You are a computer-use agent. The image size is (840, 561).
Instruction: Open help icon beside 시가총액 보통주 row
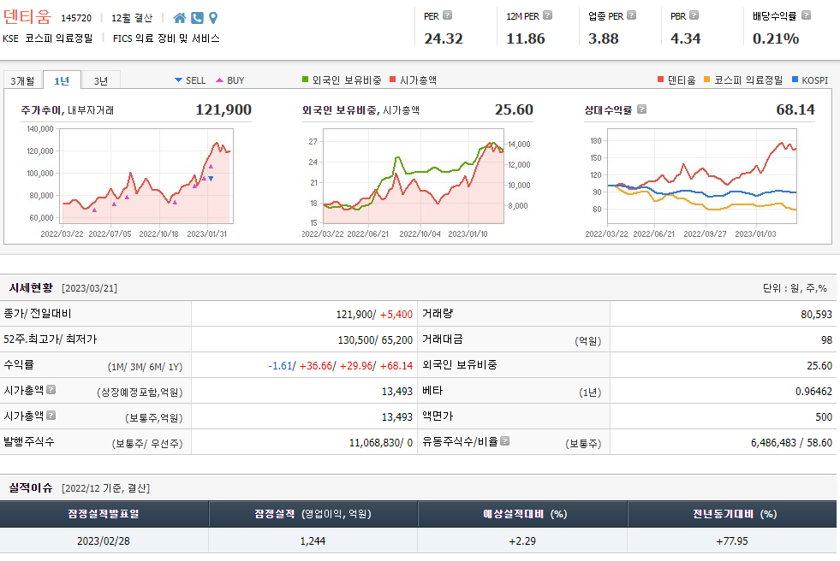[51, 415]
